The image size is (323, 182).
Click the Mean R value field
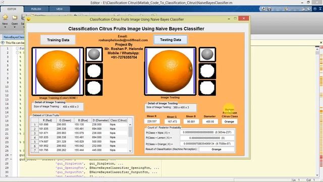(x=152, y=121)
